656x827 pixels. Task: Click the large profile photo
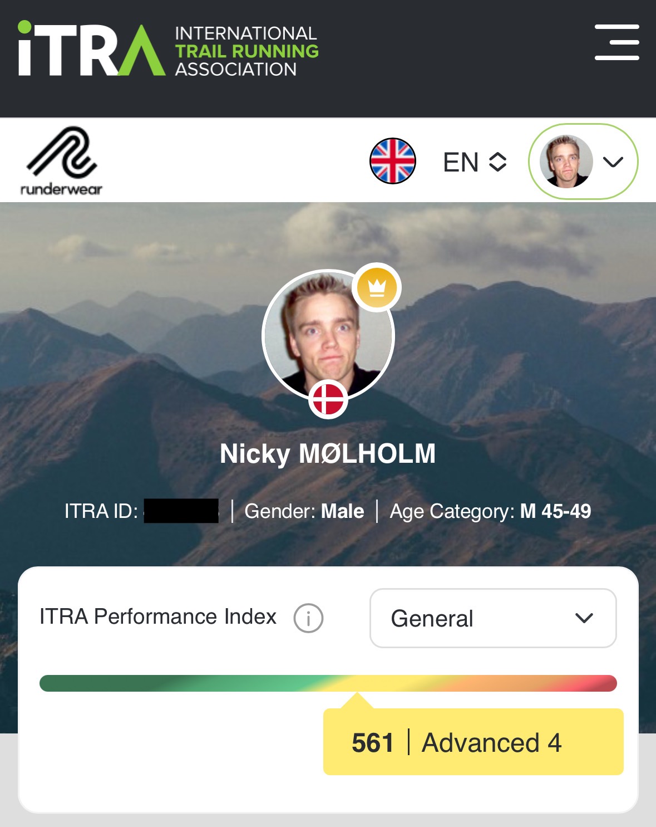click(x=328, y=335)
